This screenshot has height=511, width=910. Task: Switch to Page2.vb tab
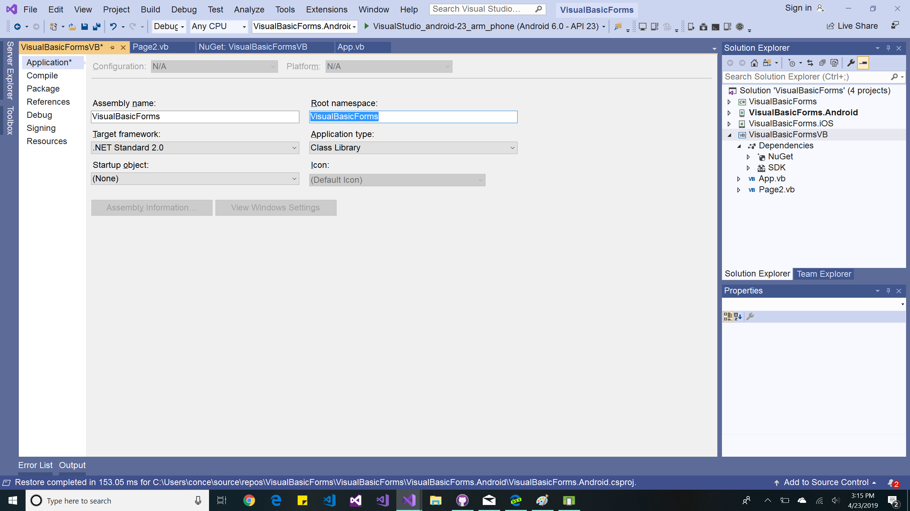[151, 47]
